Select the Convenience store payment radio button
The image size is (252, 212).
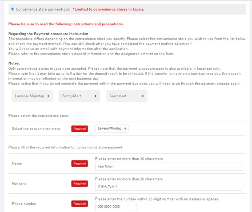[x=12, y=9]
